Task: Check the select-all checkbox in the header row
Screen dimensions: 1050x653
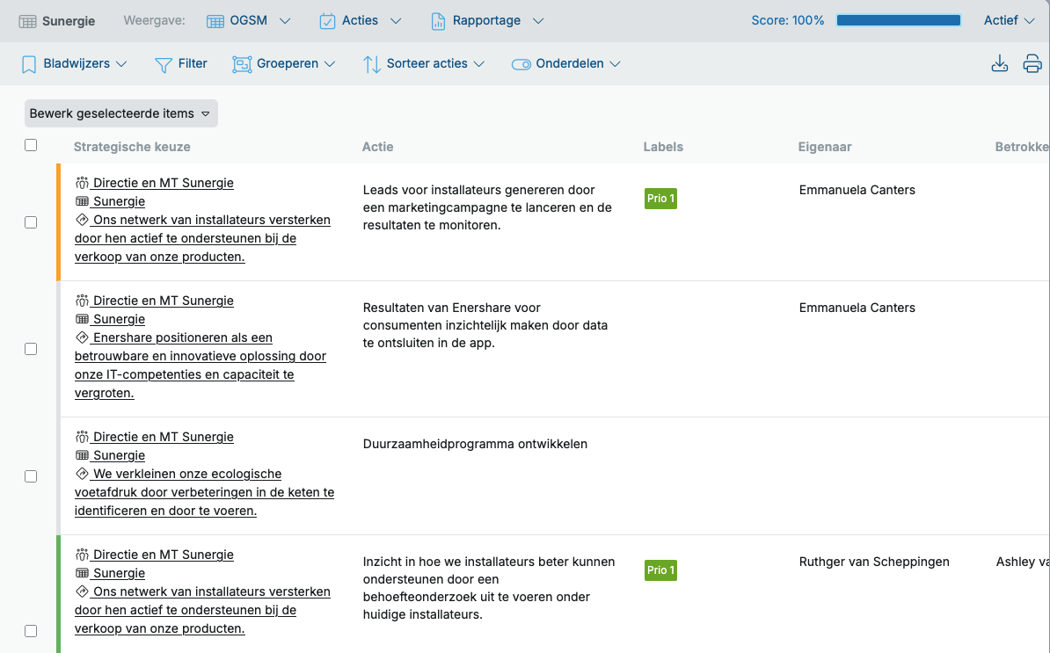Action: pyautogui.click(x=31, y=145)
